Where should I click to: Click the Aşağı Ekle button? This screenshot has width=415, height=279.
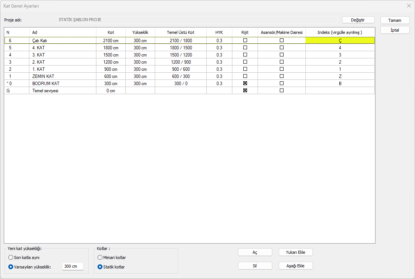click(x=296, y=266)
